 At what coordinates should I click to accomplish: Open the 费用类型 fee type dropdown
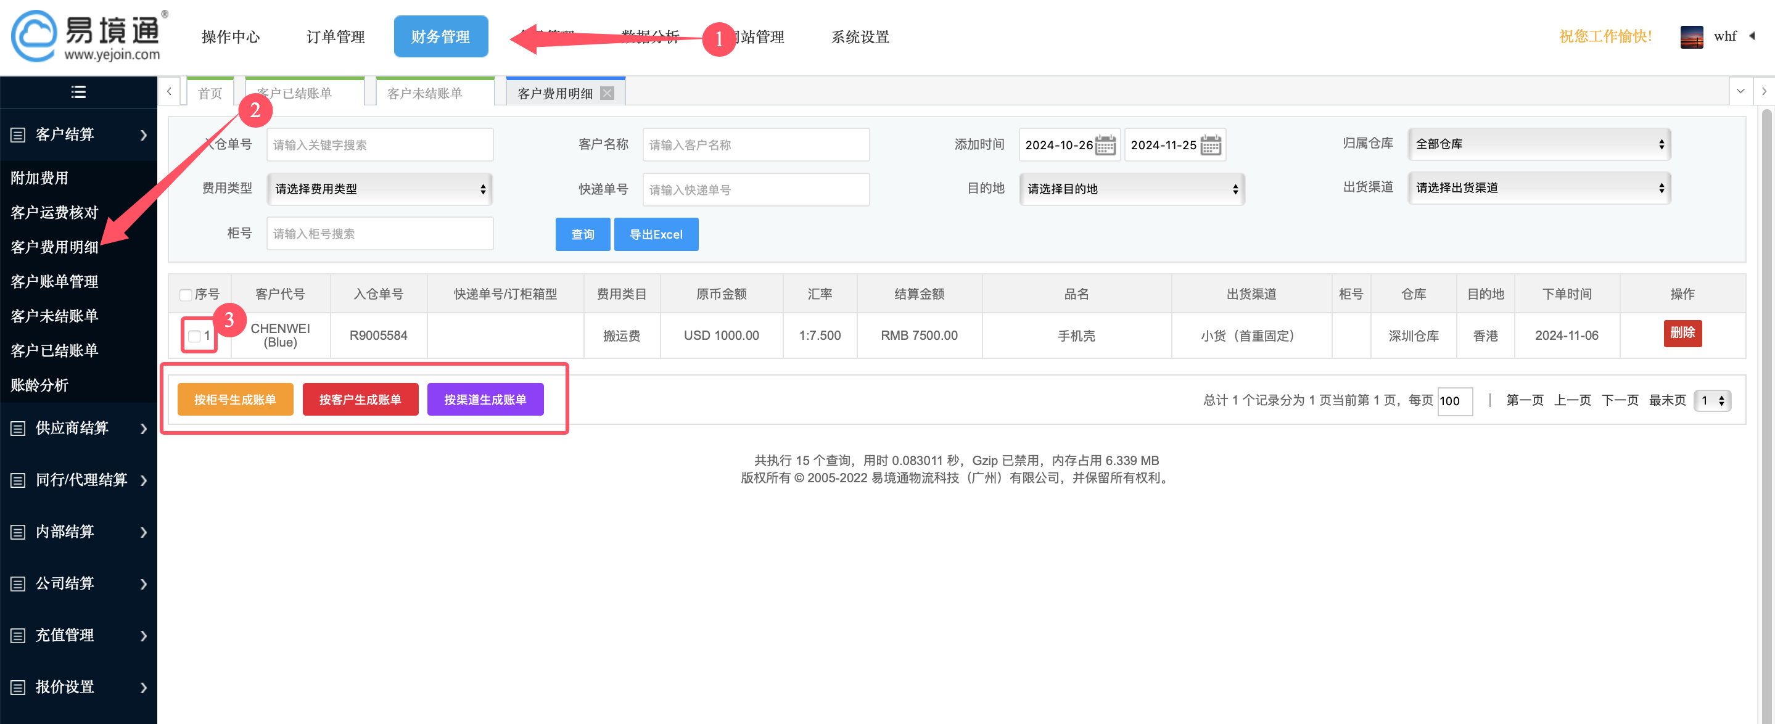pos(380,189)
